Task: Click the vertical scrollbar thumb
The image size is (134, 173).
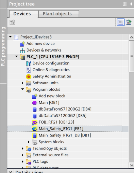Action: (132, 56)
